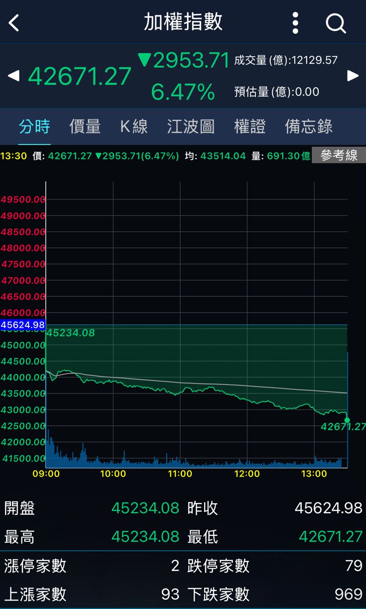
Task: Tap the last price dot on chart
Action: click(347, 420)
